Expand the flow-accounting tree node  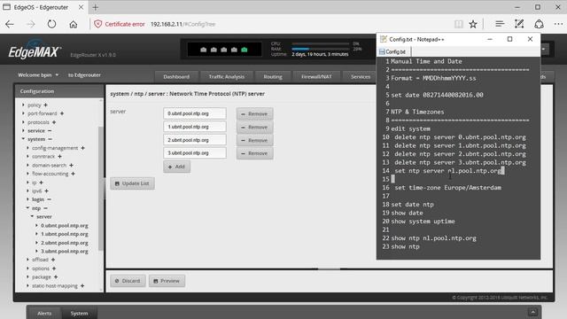click(27, 174)
